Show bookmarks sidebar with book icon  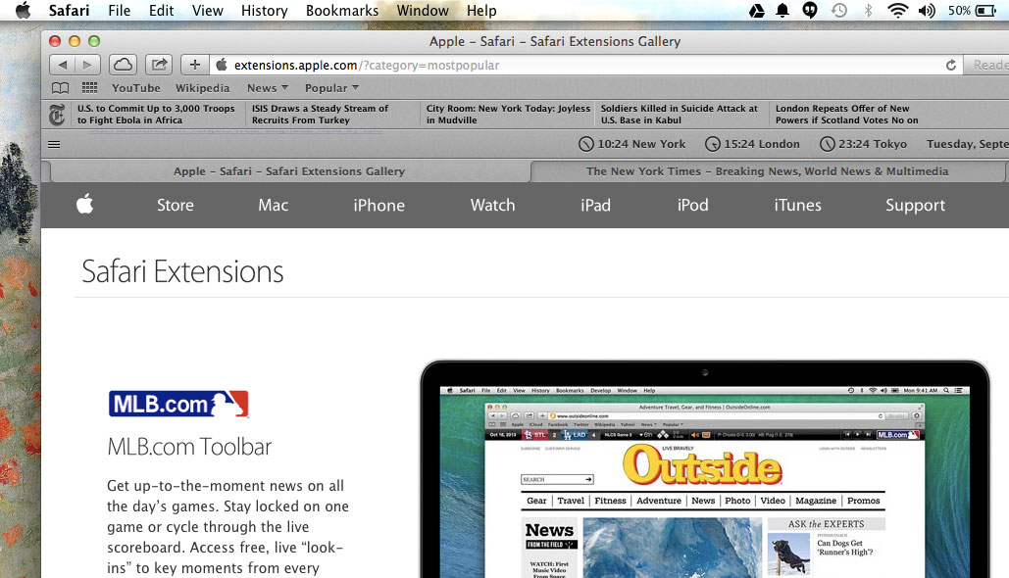pos(61,88)
